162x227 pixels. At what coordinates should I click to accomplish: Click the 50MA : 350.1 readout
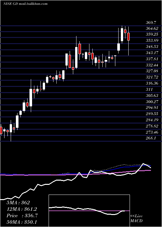[x=22, y=222]
